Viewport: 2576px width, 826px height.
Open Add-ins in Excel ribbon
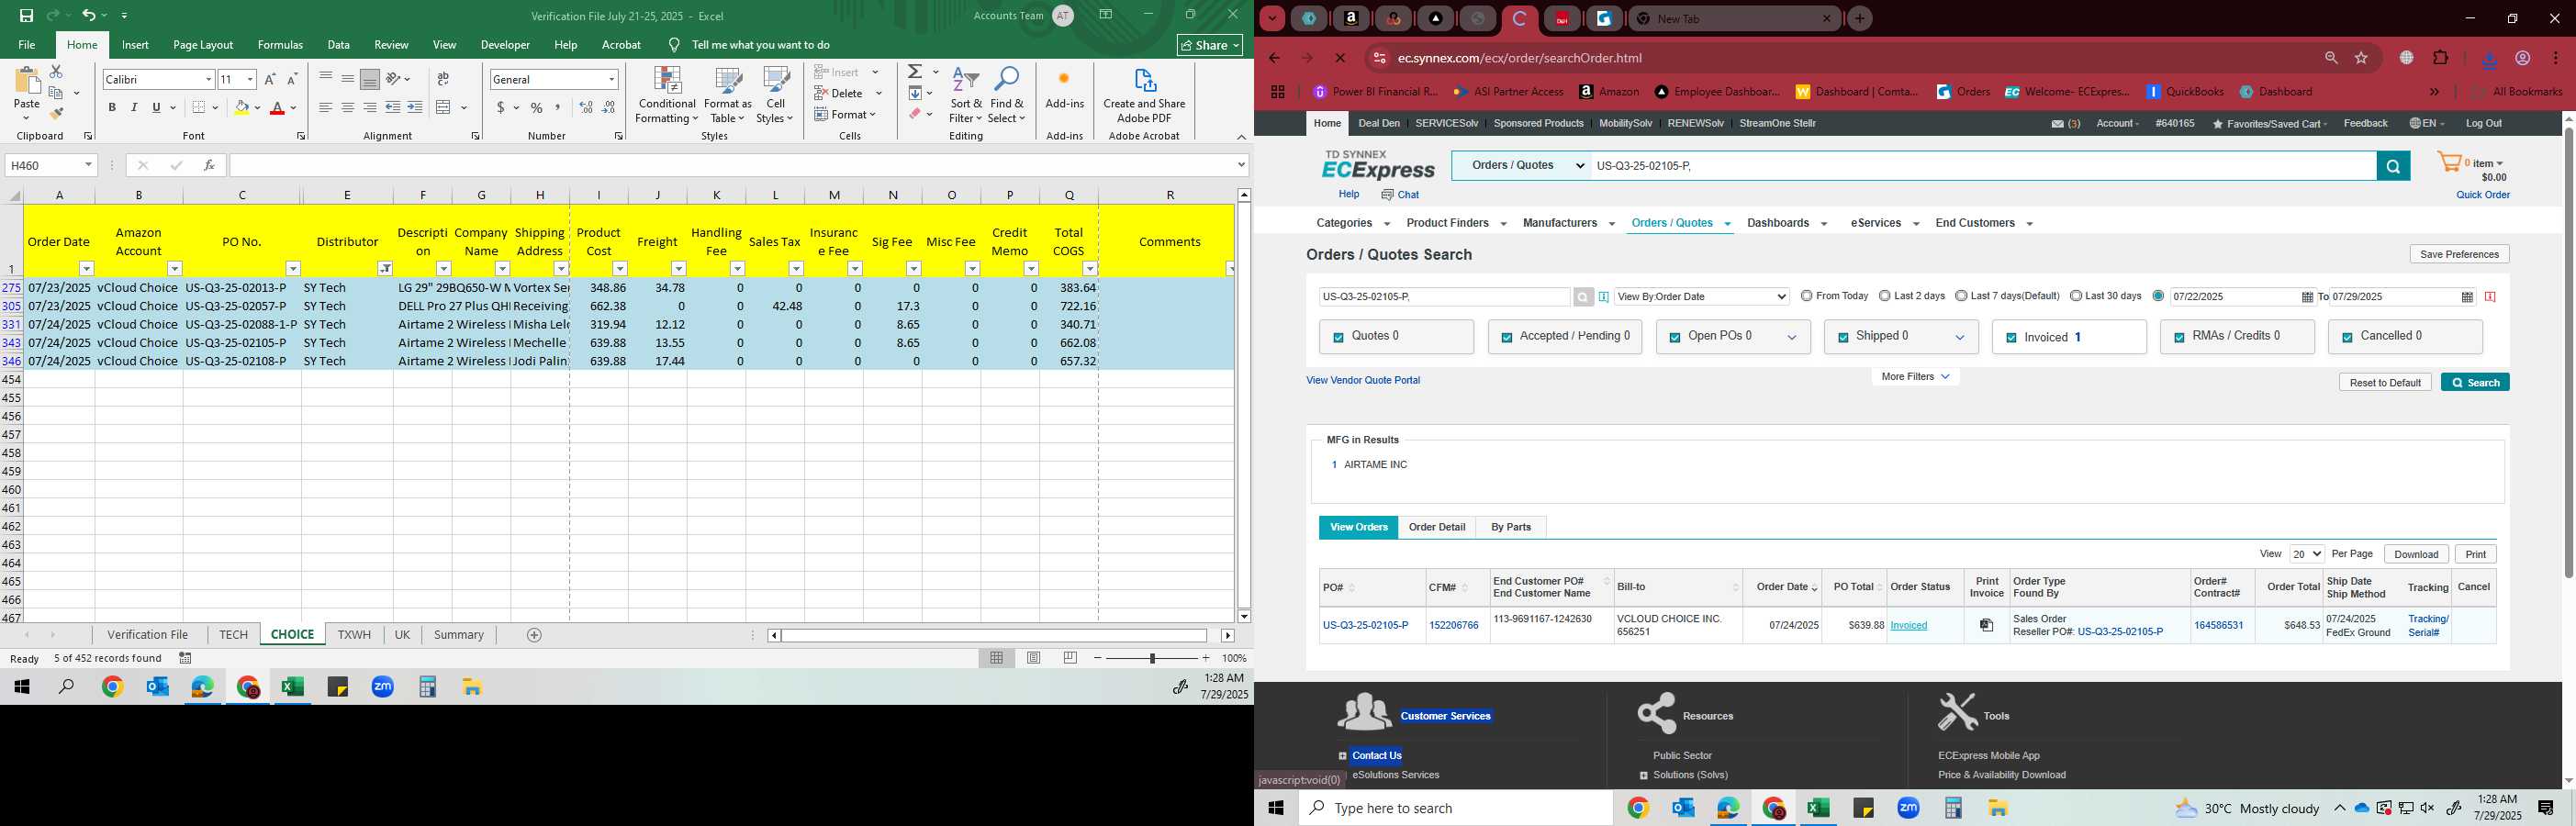tap(1064, 88)
